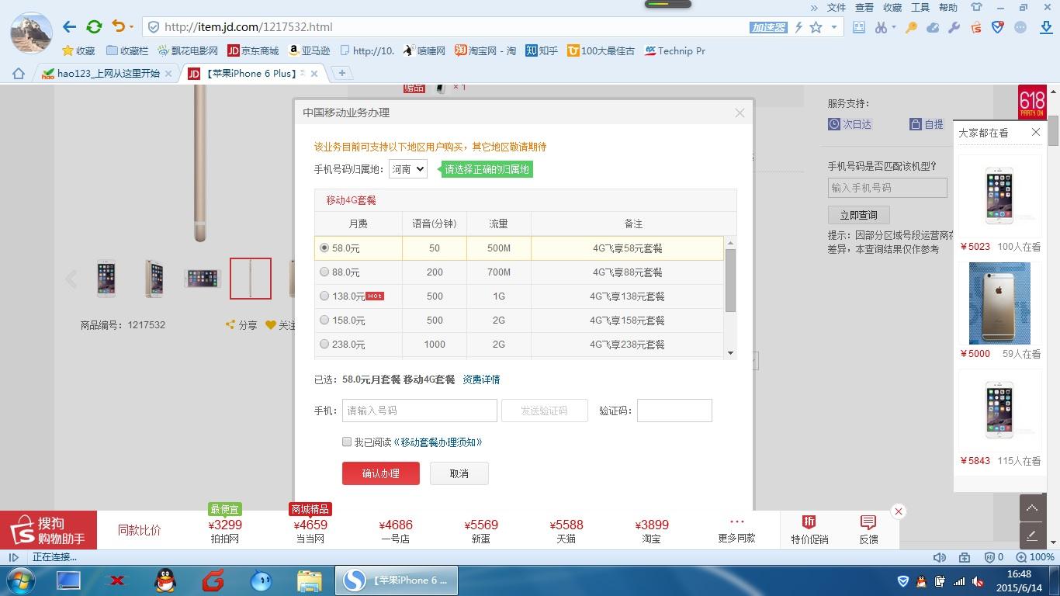Click the star bookmark icon in address bar
This screenshot has width=1060, height=596.
[816, 27]
